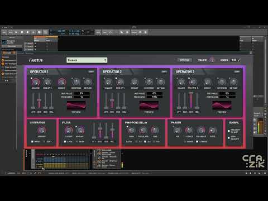The image size is (268, 201).
Task: Select Soft saturation mode
Action: click(x=44, y=142)
